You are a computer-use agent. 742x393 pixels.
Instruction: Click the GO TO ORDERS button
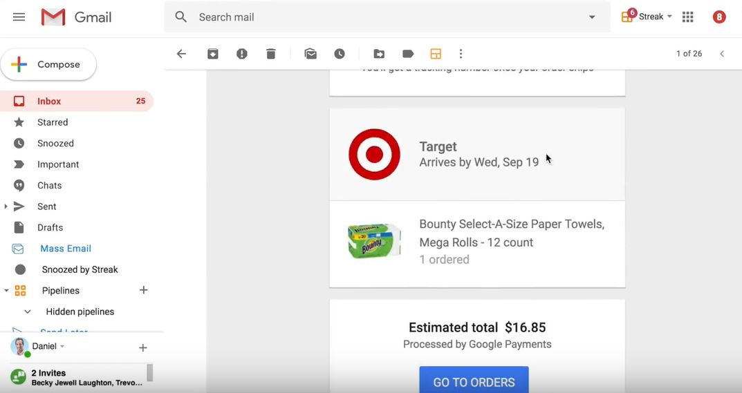(x=474, y=380)
